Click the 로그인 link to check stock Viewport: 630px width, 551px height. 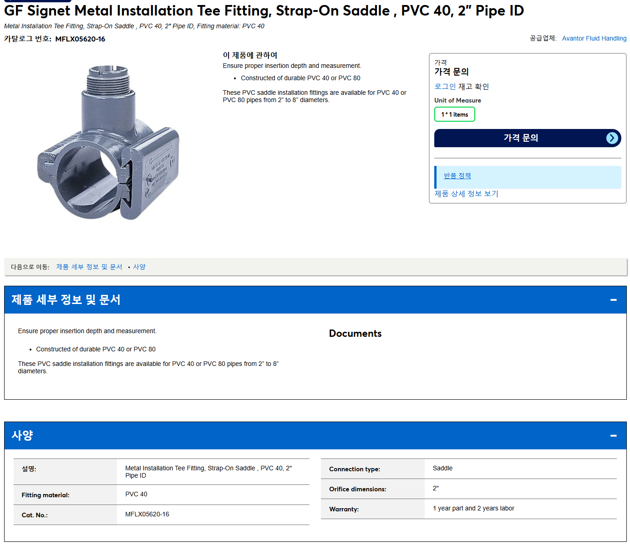click(x=445, y=87)
